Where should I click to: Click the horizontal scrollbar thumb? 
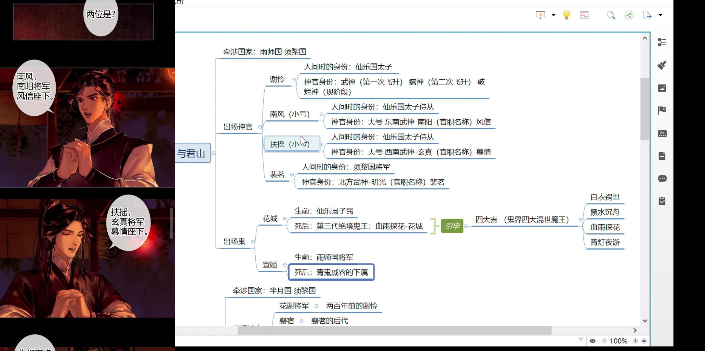coord(394,331)
